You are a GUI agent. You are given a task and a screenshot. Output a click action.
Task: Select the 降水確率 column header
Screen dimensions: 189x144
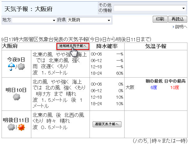pos(107,46)
